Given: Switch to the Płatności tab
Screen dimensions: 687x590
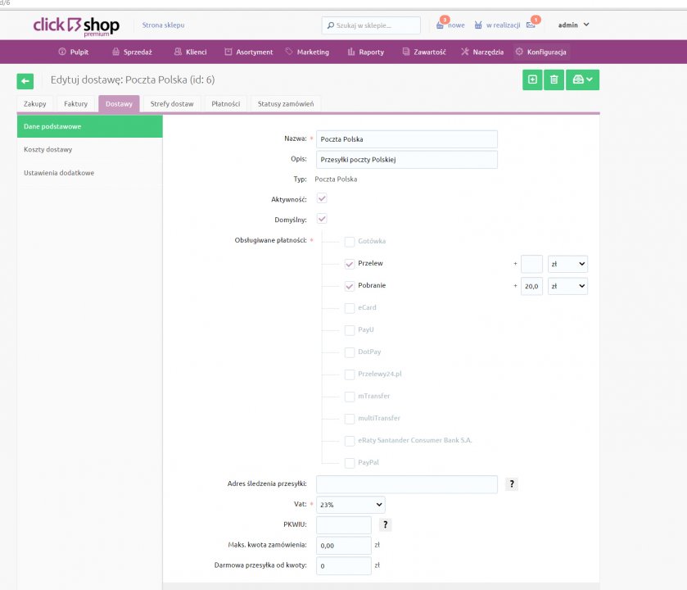Looking at the screenshot, I should (226, 104).
